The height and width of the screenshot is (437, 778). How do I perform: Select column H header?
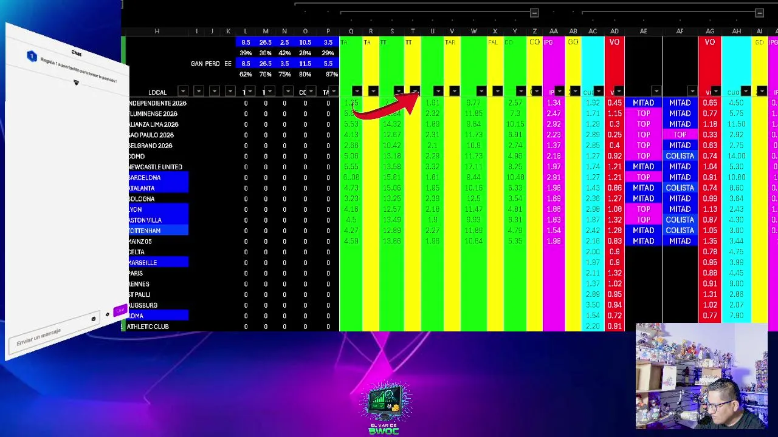(x=157, y=32)
